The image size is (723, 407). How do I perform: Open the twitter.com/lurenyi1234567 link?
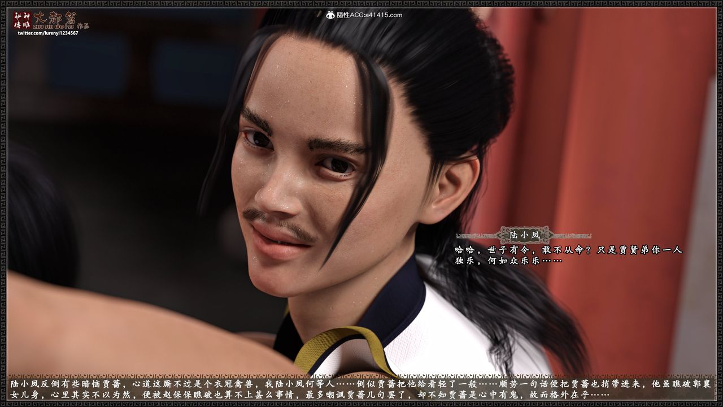(x=48, y=33)
